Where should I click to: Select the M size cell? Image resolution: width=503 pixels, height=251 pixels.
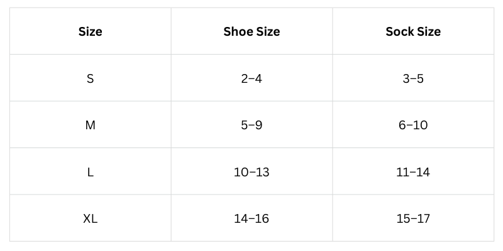[x=90, y=125]
